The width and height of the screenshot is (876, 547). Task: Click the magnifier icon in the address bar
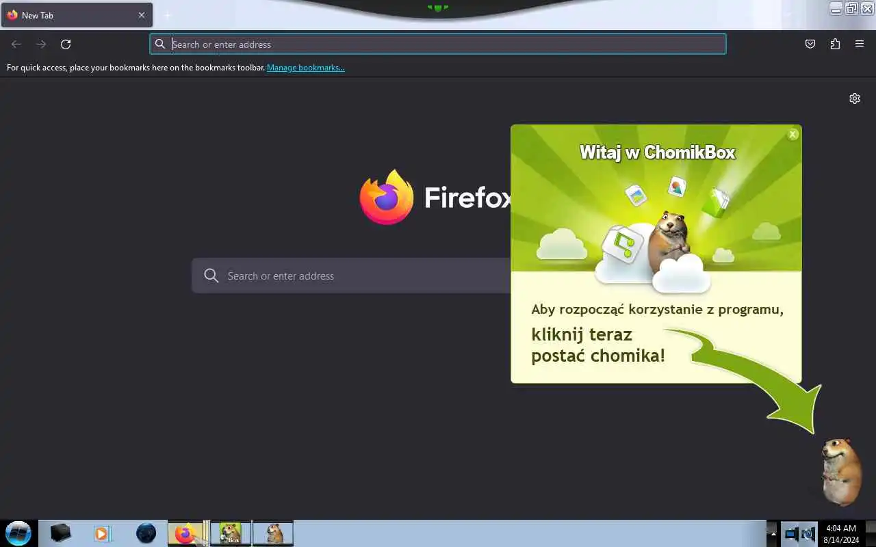pos(160,44)
